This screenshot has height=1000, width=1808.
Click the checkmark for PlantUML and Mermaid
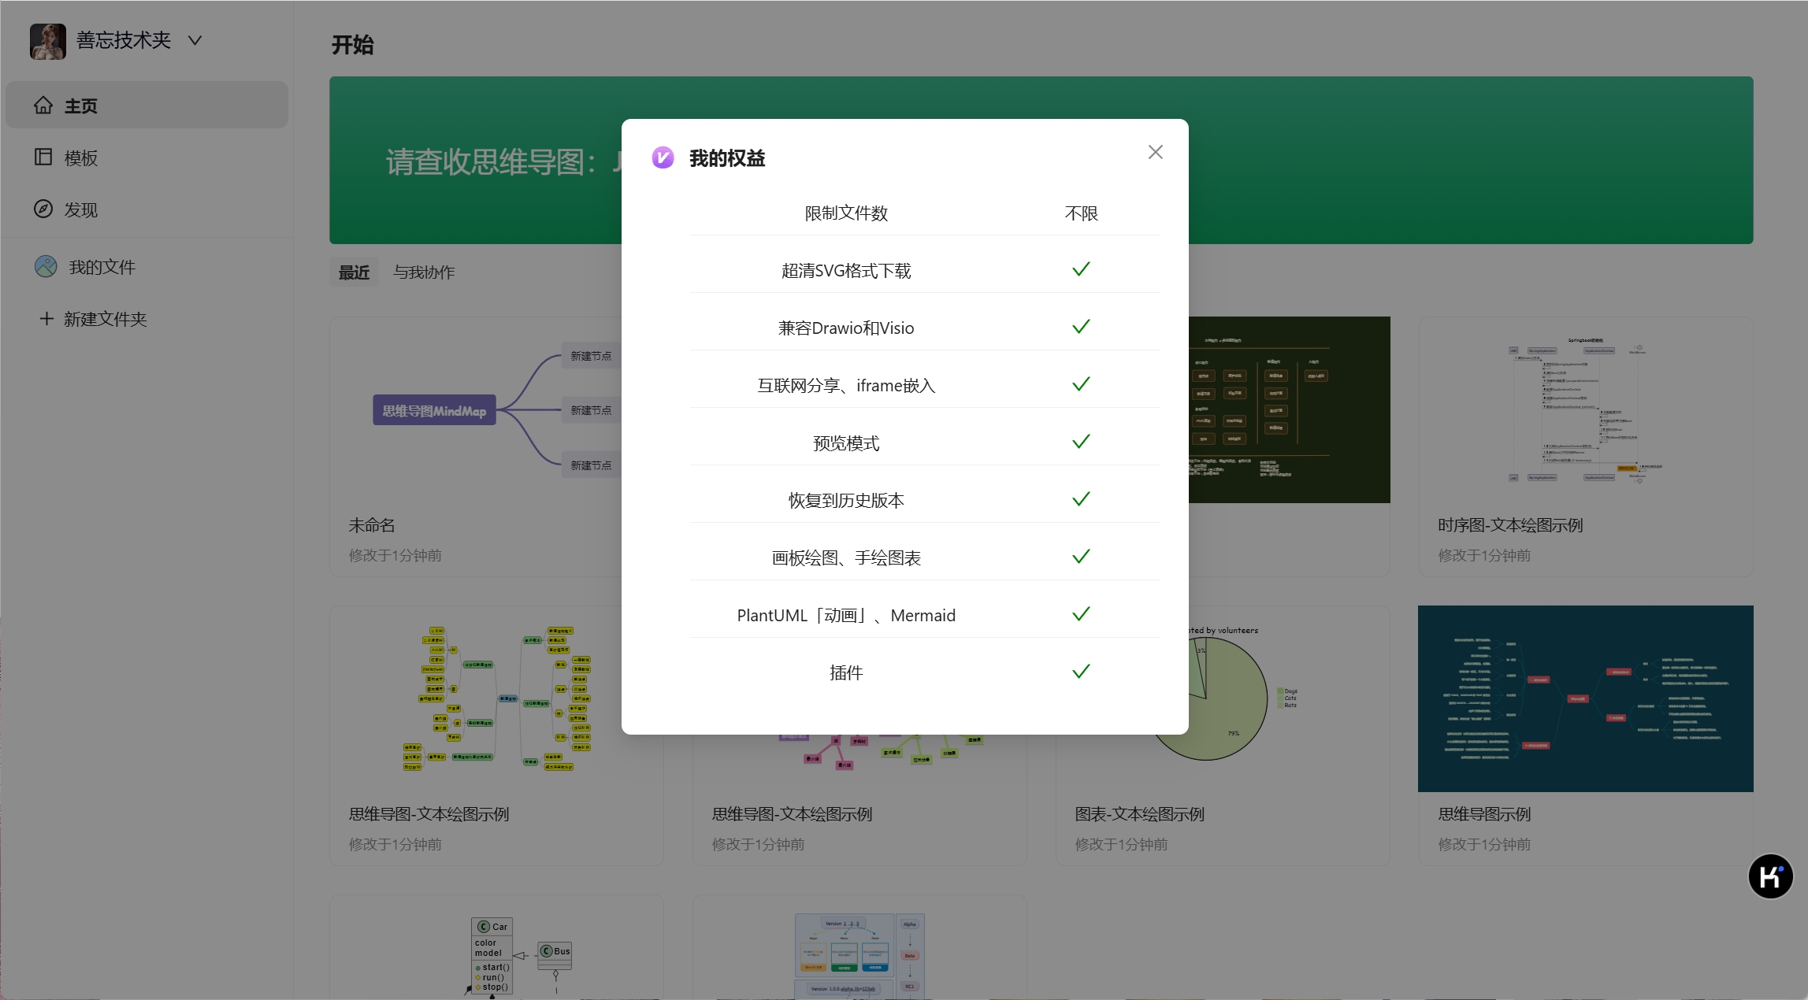coord(1081,614)
